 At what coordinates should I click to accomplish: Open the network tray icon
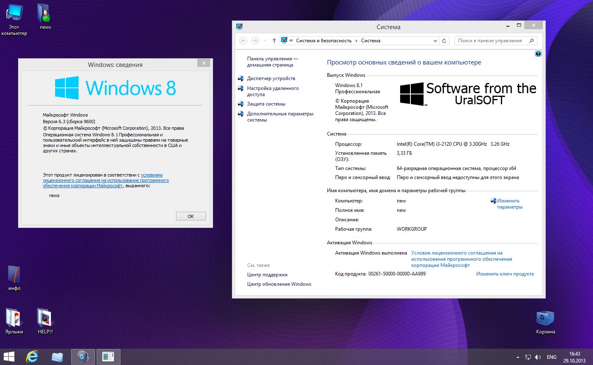click(528, 357)
